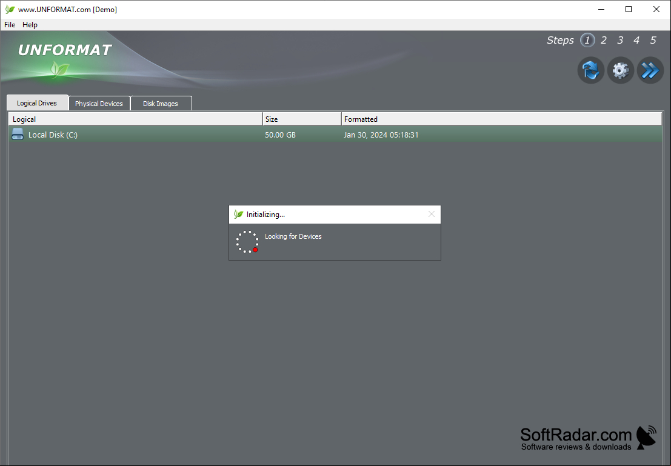Maximize the UNFORMAT window
The height and width of the screenshot is (466, 671).
(629, 10)
